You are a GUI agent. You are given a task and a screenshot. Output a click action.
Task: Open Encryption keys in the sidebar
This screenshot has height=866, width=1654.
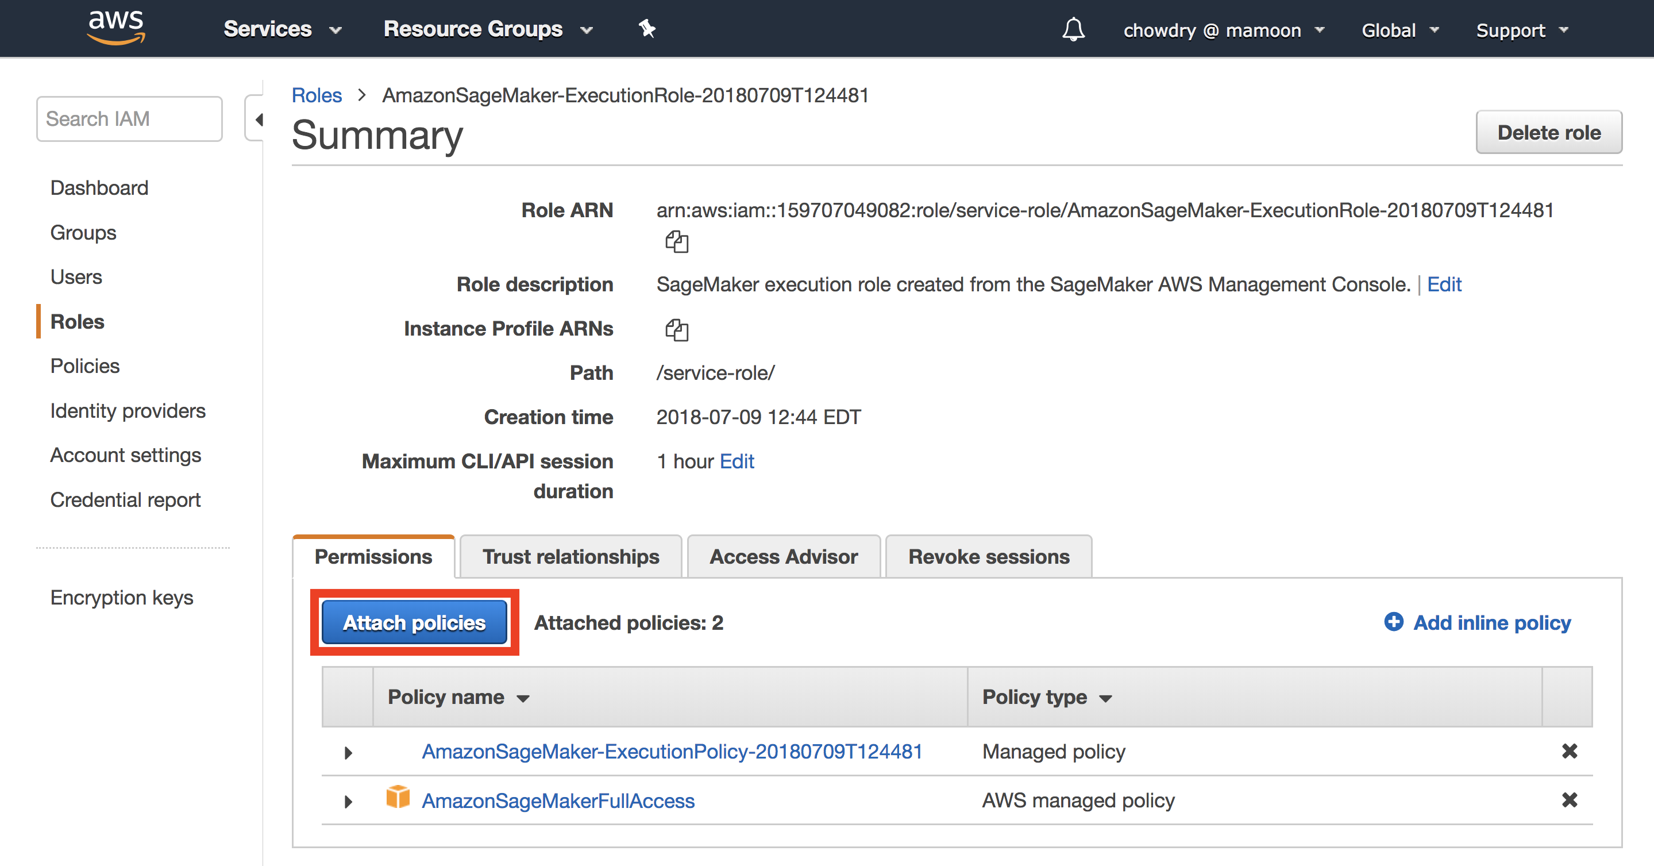point(122,598)
